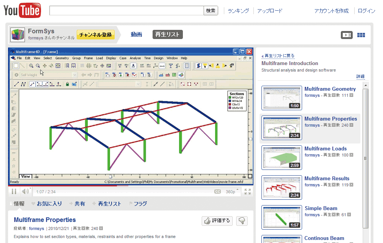This screenshot has height=243, width=383.
Task: Open the ランキング link
Action: coord(238,11)
